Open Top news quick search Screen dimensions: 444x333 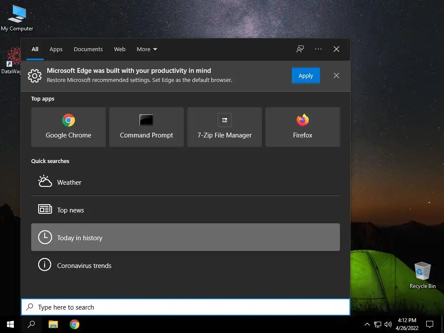[x=186, y=210]
